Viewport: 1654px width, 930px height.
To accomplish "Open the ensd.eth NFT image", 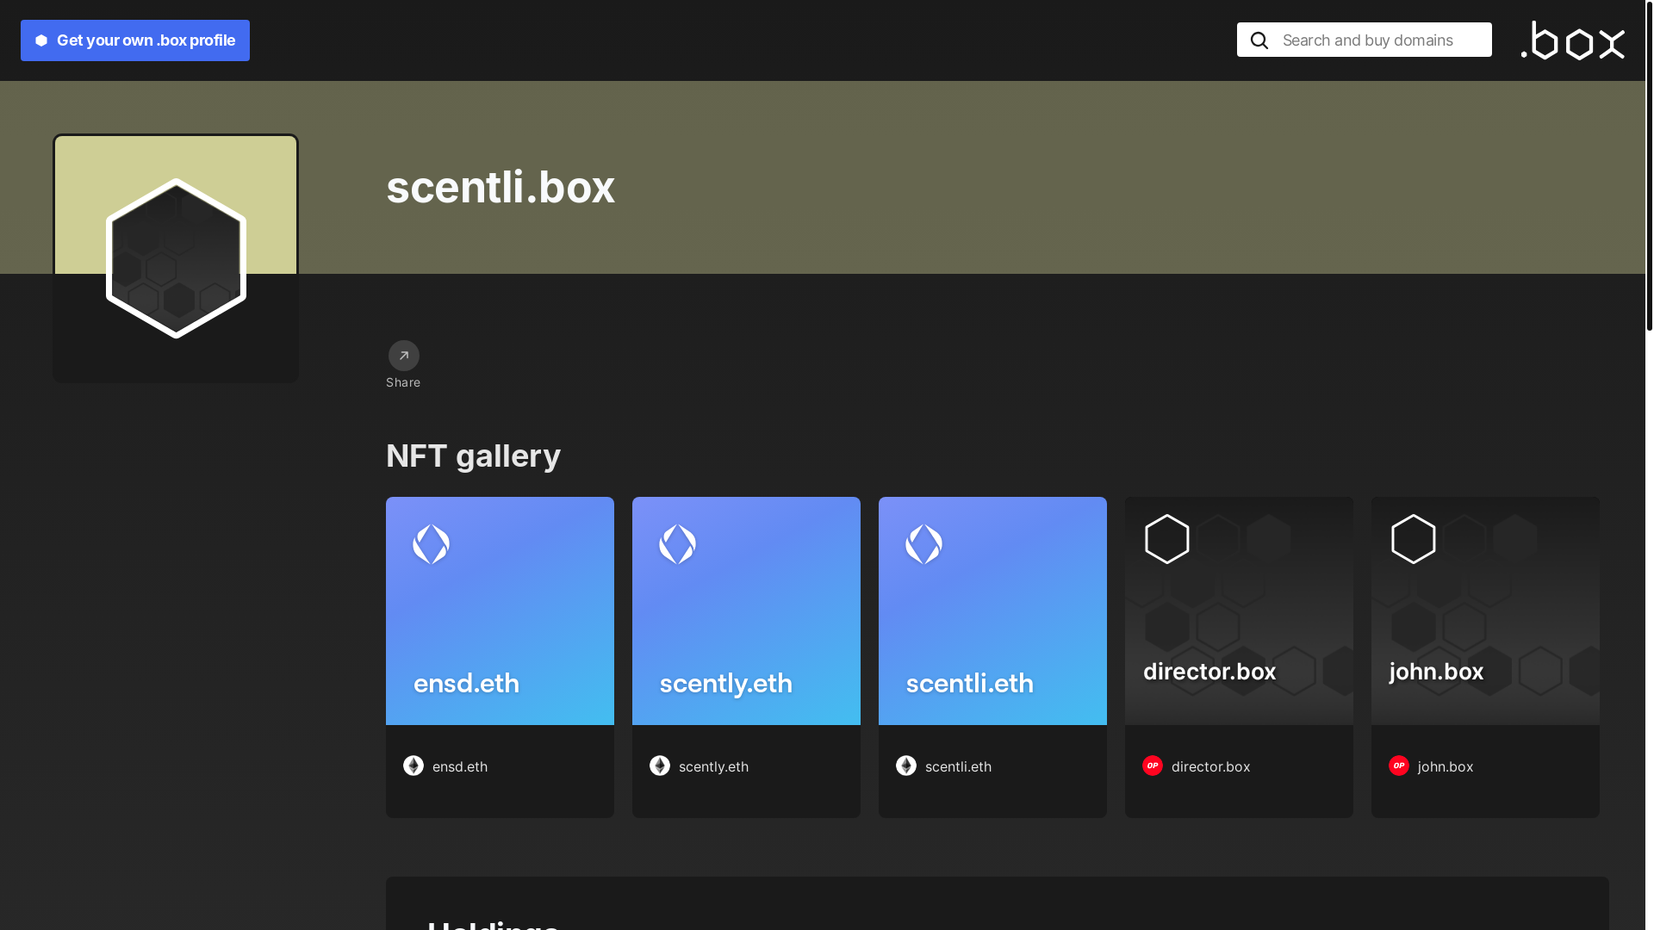I will tap(500, 611).
